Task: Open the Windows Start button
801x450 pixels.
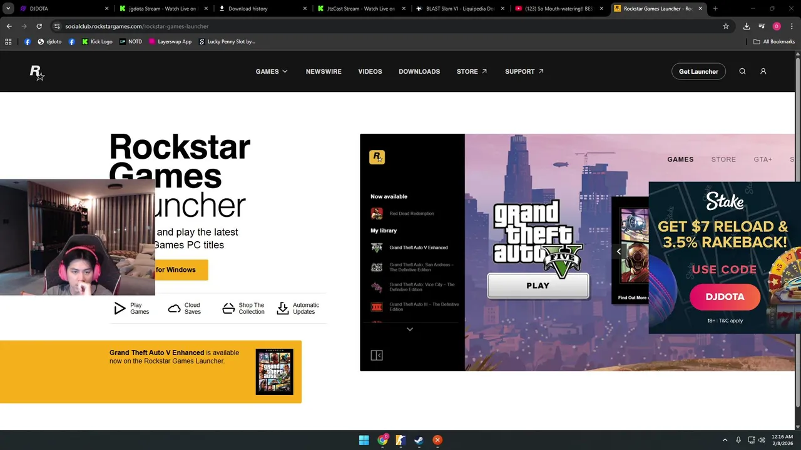Action: [364, 440]
